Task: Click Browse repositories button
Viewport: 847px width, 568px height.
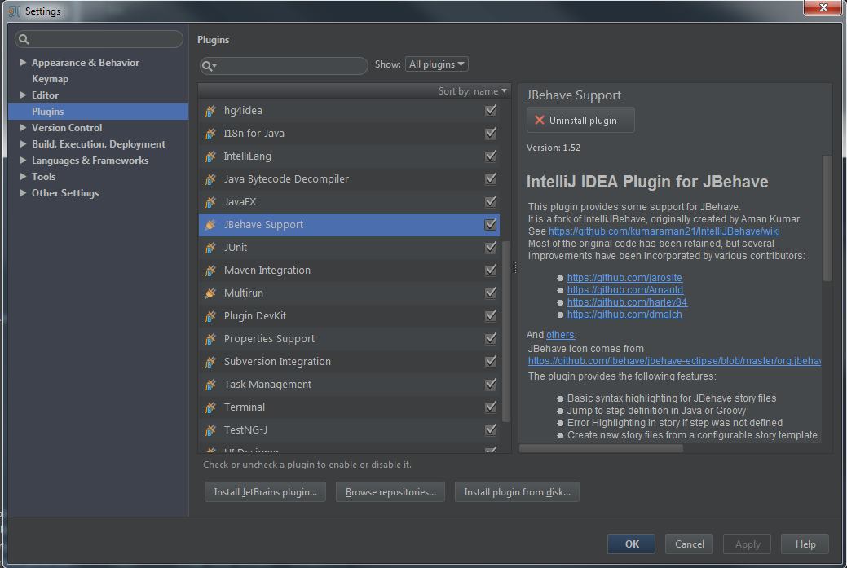Action: [x=390, y=492]
